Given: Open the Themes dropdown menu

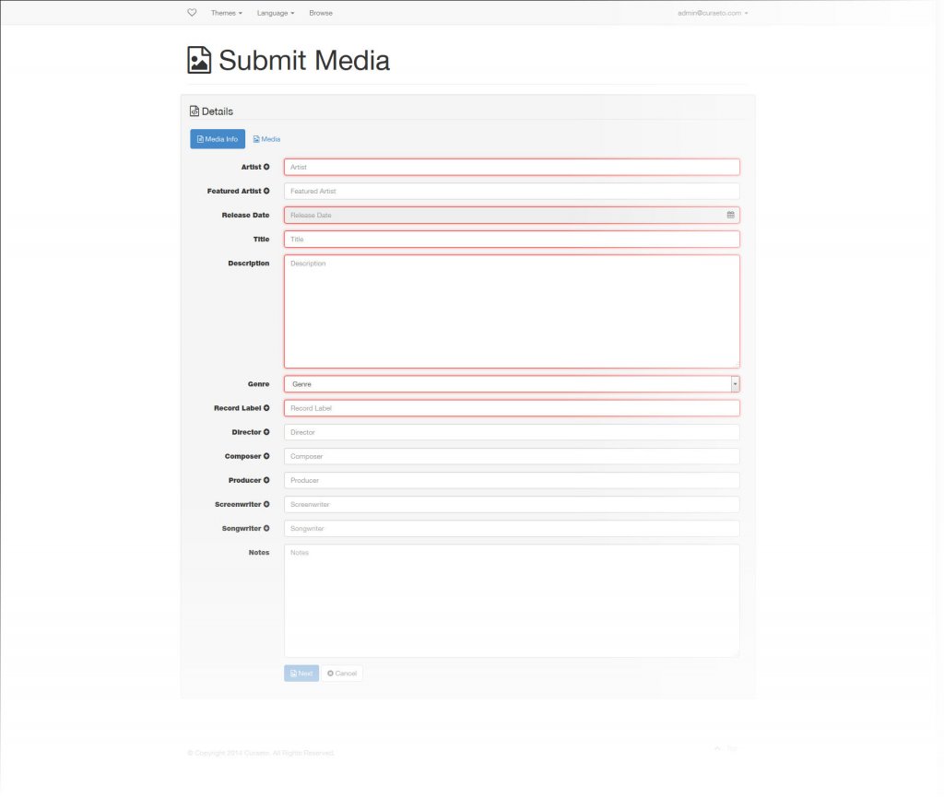Looking at the screenshot, I should click(227, 13).
